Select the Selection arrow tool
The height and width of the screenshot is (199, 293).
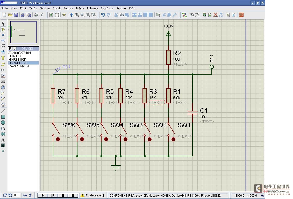tap(3, 24)
